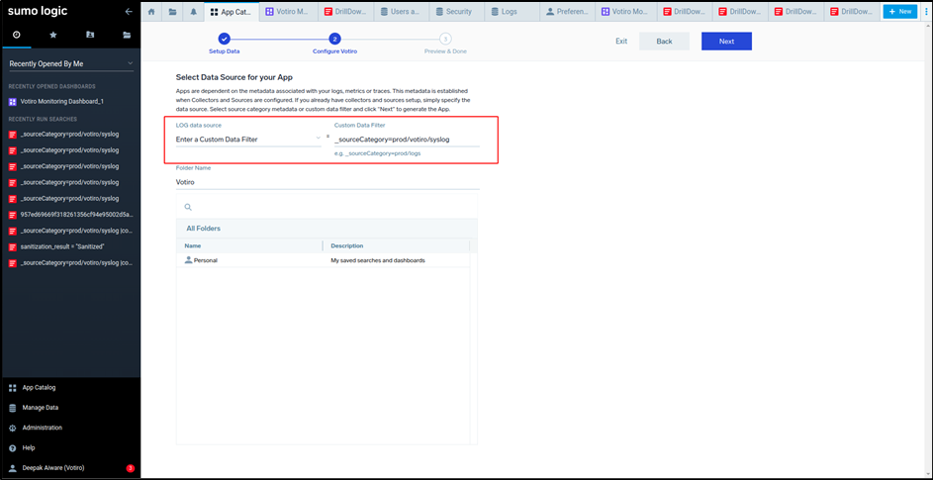The image size is (933, 480).
Task: Open App Catalog from the sidebar
Action: [x=39, y=388]
